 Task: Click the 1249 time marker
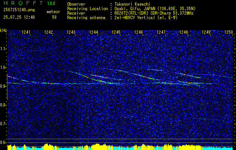coord(206,32)
